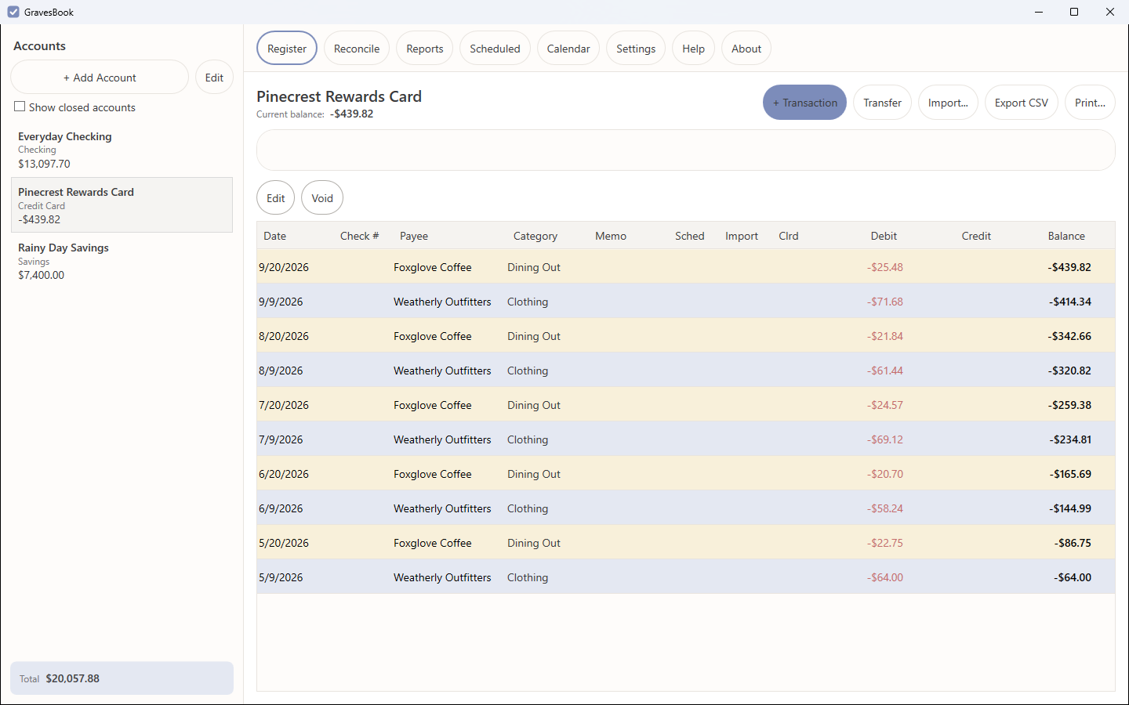Select the 9/20/2026 Foxglove Coffee row

click(686, 267)
